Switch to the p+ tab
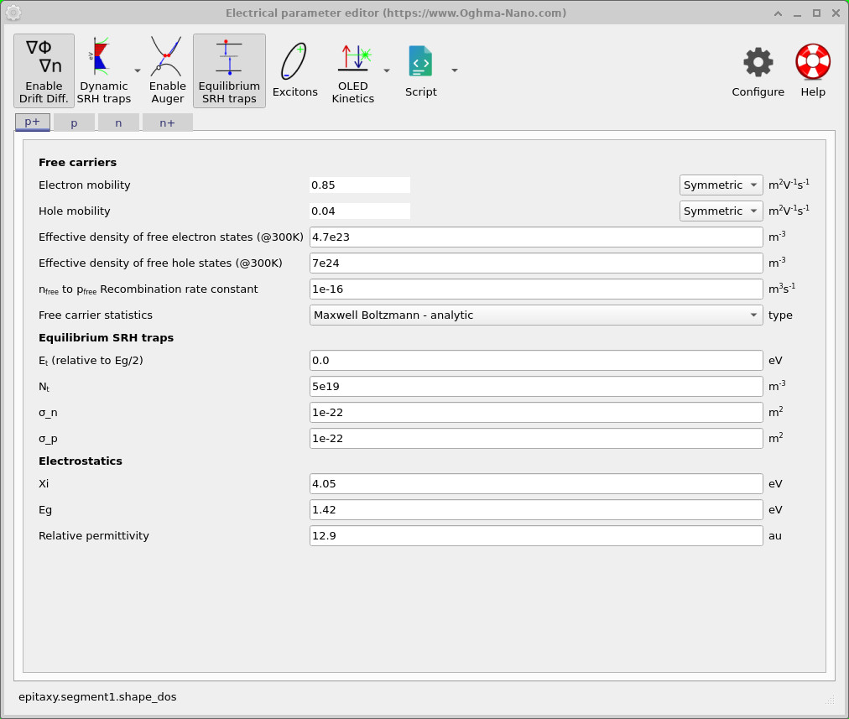 33,122
